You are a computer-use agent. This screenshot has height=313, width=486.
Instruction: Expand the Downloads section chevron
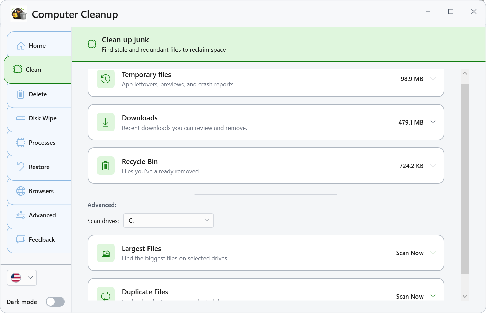point(433,122)
